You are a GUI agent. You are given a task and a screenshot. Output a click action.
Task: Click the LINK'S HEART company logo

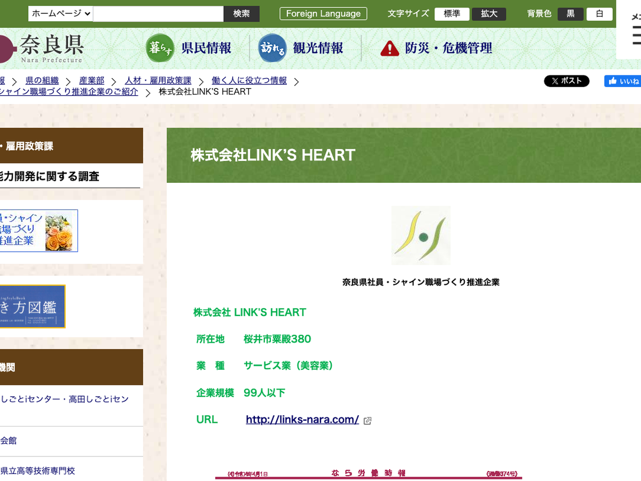click(x=421, y=235)
